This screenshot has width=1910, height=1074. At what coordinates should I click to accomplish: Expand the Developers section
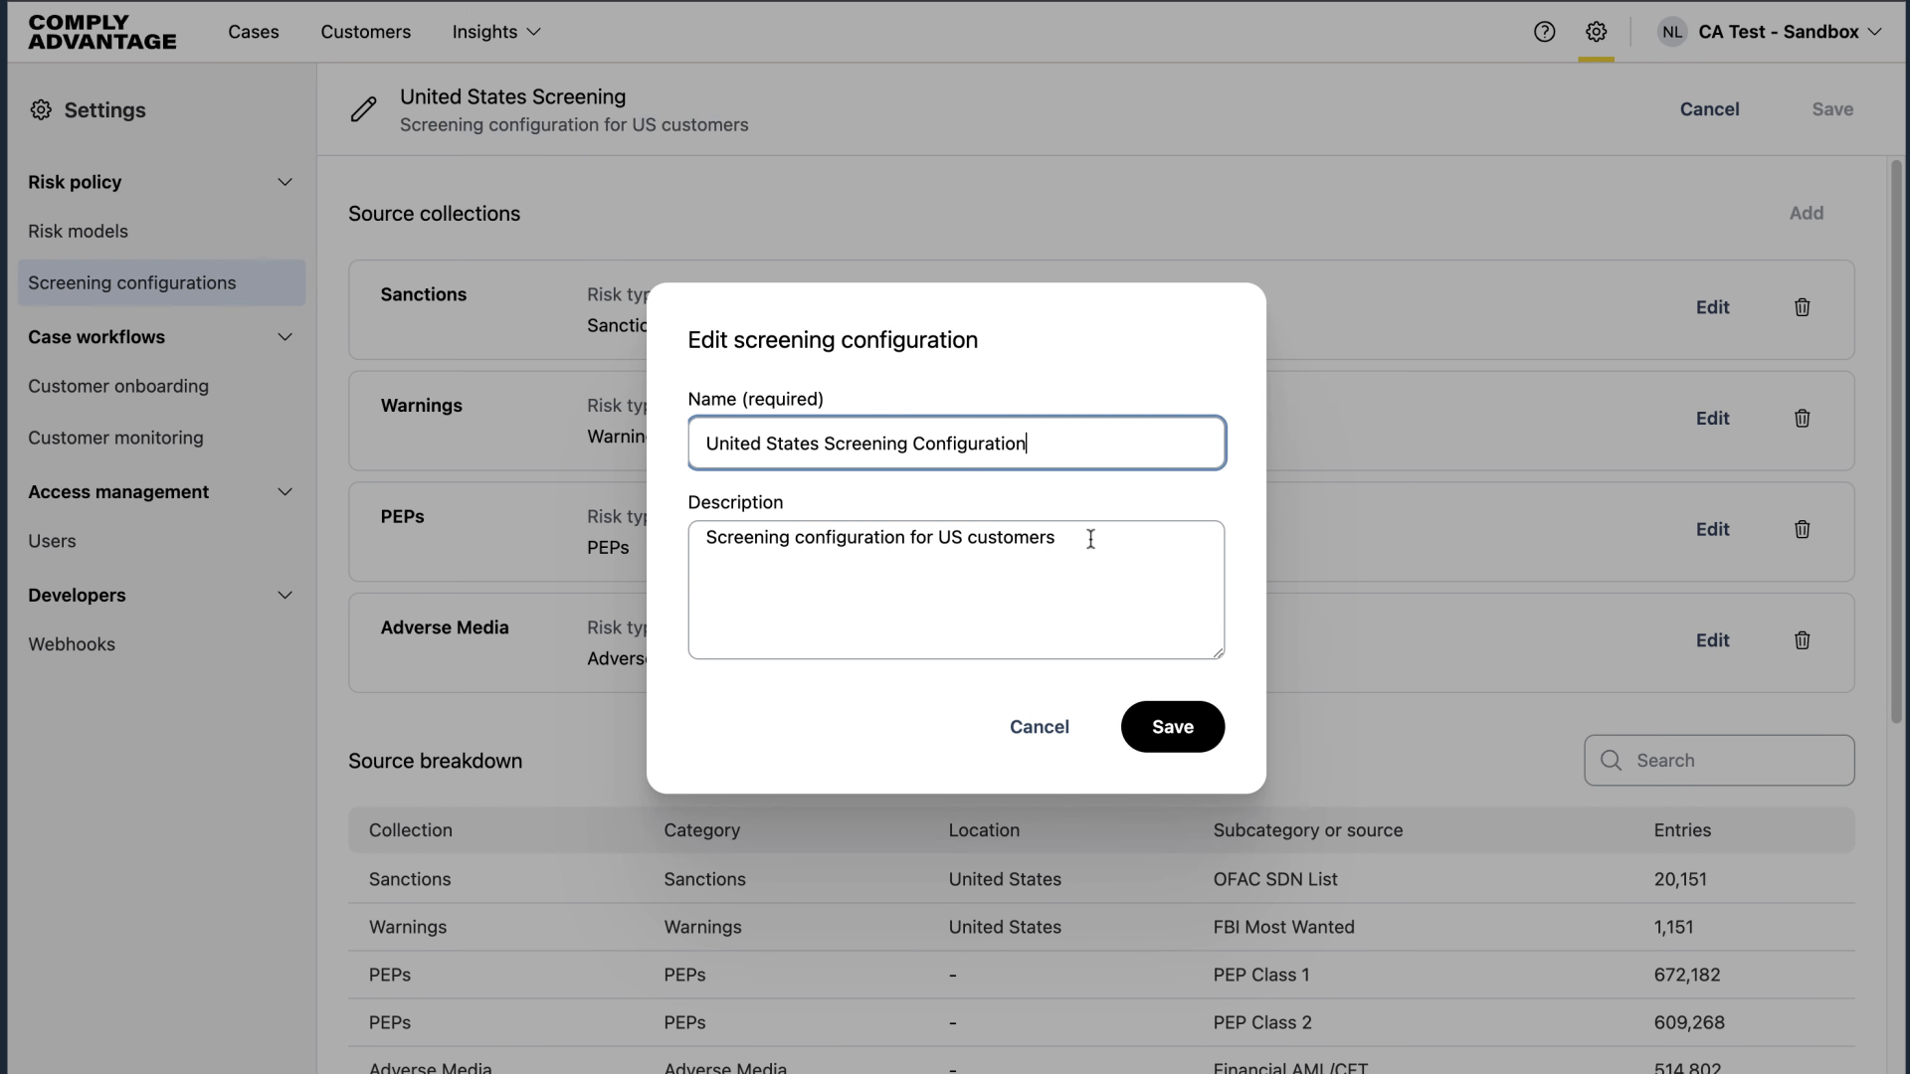(x=286, y=595)
